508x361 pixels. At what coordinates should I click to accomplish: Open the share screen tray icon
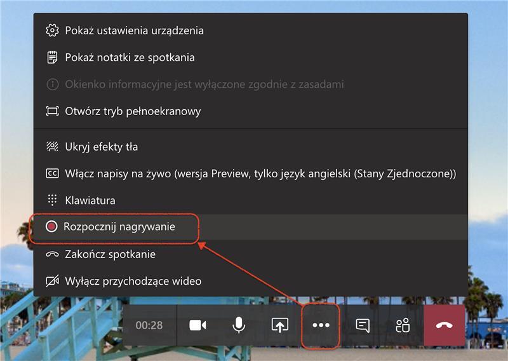[x=279, y=325]
